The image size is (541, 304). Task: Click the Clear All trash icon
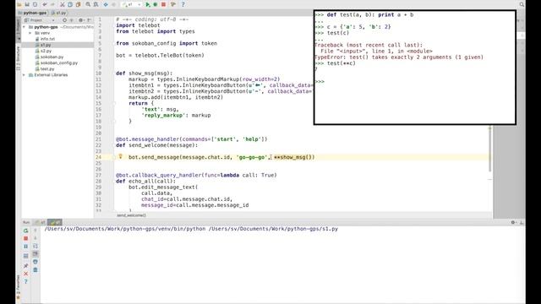click(x=36, y=270)
